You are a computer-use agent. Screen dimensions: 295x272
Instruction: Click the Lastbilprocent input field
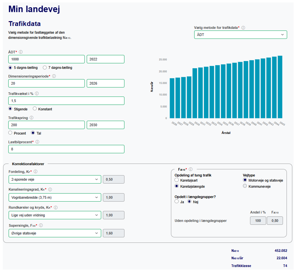[66, 149]
